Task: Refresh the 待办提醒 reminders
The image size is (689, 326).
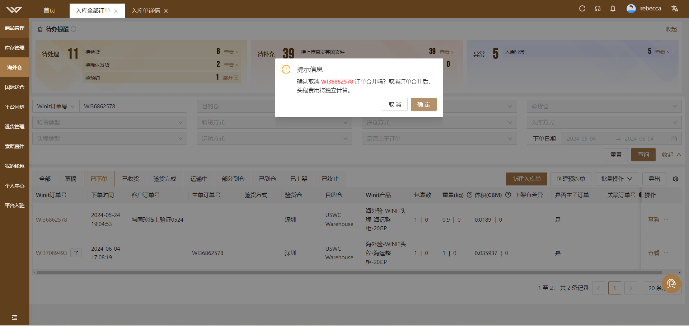Action: tap(74, 29)
